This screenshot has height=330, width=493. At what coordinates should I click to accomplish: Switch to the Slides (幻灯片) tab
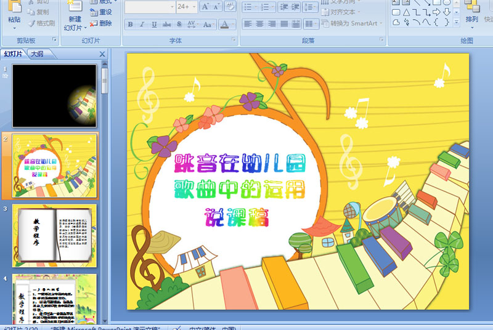point(14,54)
